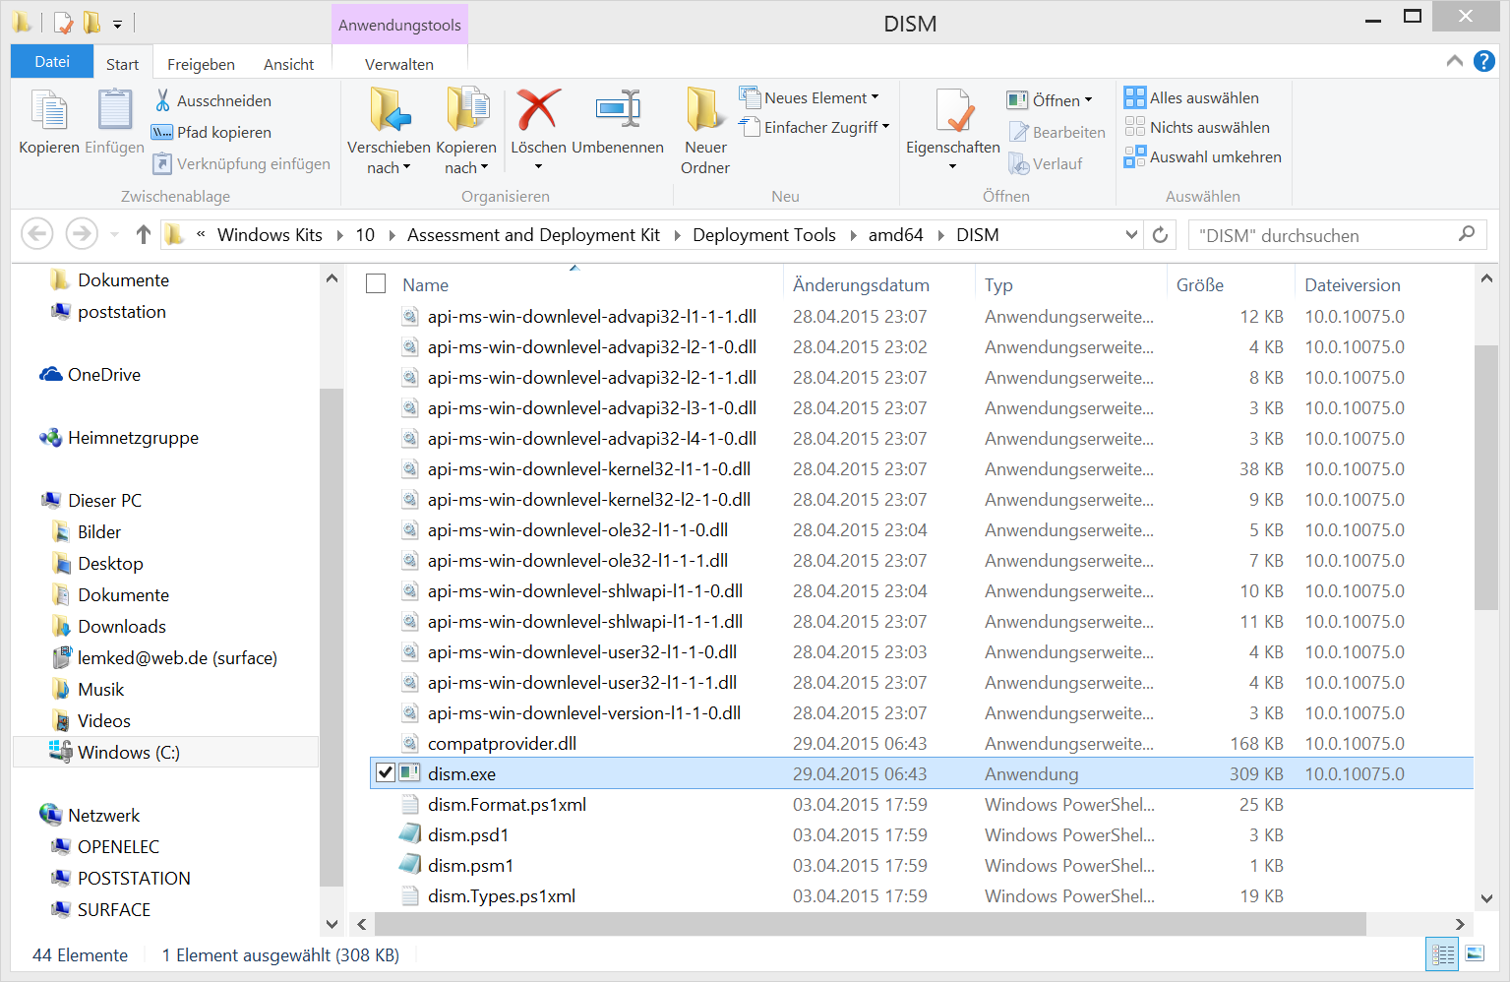Expand Neues Element dropdown

point(876,97)
